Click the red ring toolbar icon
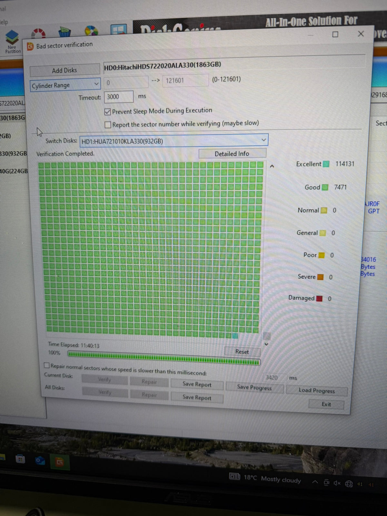 click(38, 33)
